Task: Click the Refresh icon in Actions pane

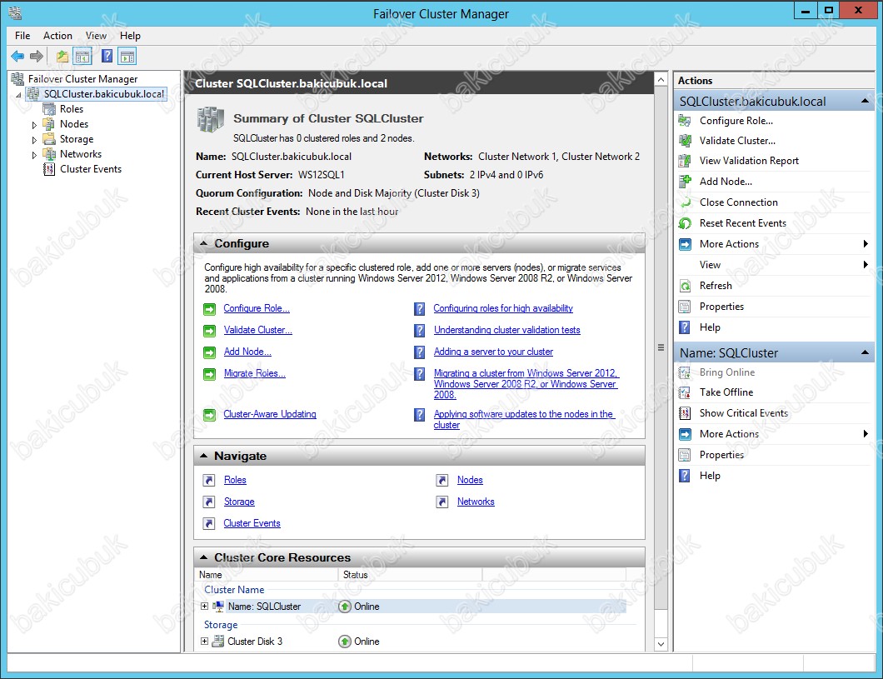Action: (685, 286)
